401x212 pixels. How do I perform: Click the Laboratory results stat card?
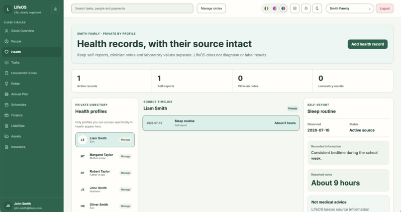pyautogui.click(x=353, y=81)
